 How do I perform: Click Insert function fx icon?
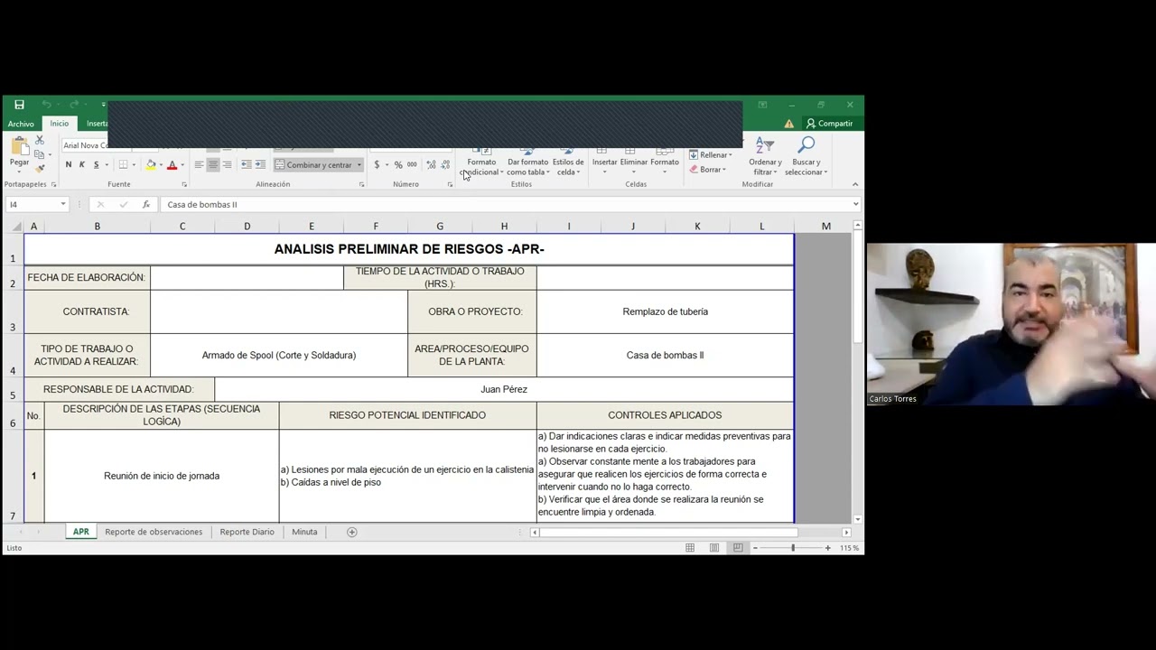coord(145,204)
